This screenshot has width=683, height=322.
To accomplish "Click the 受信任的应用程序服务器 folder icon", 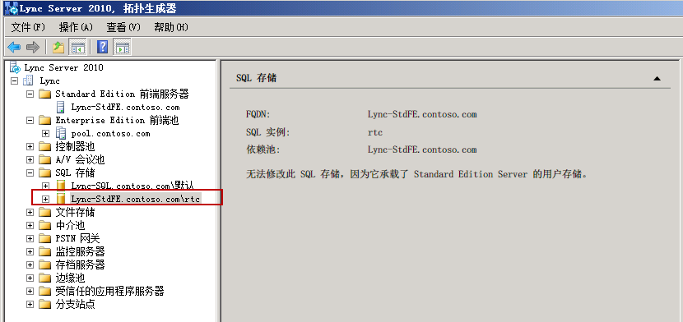I will (44, 291).
